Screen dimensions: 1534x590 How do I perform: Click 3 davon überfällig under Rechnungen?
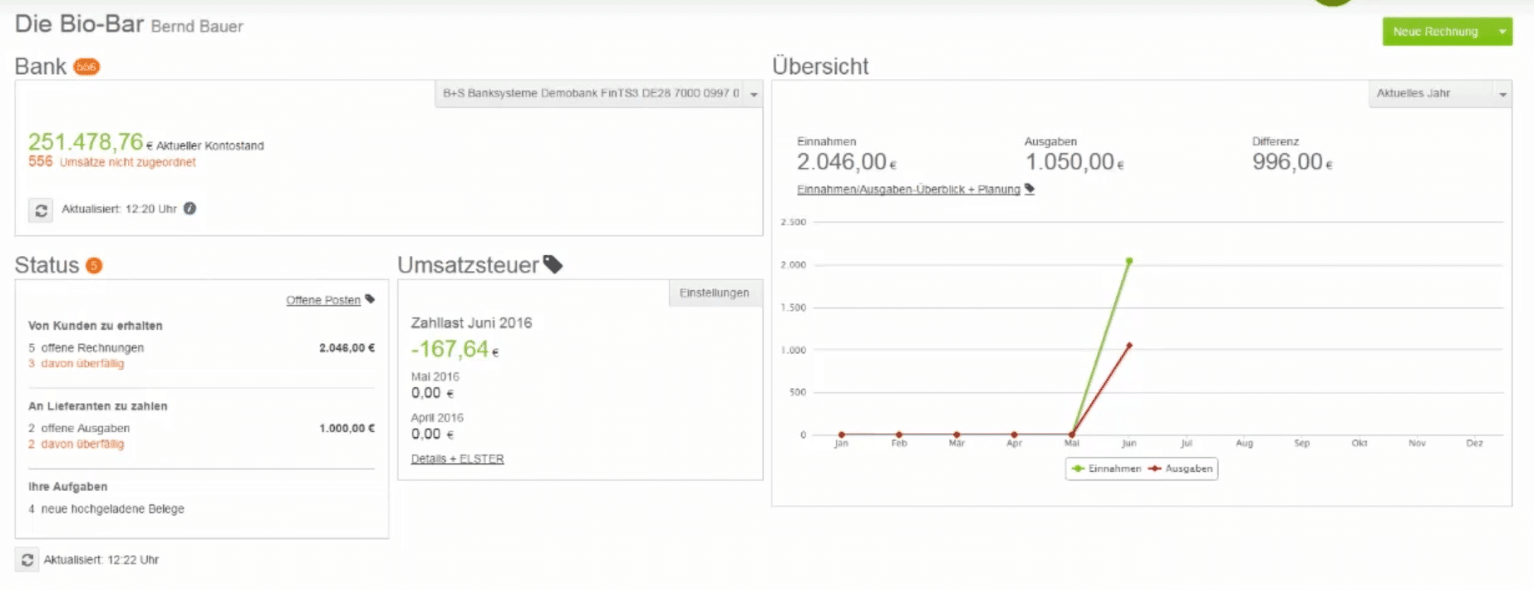click(76, 364)
